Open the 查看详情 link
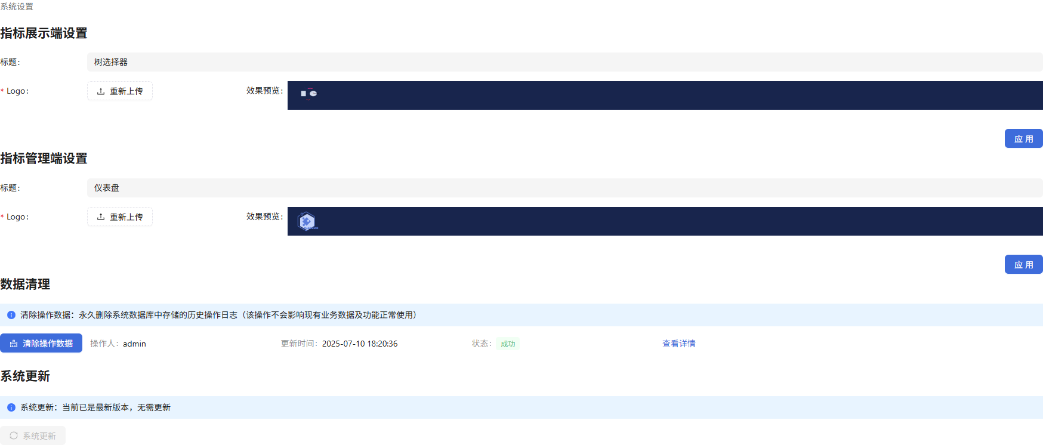 [x=678, y=344]
